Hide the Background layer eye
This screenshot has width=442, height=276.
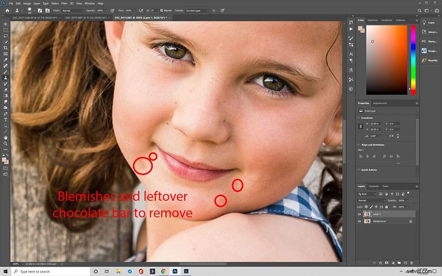359,222
